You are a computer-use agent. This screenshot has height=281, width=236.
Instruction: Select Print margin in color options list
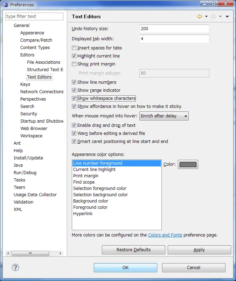(x=117, y=176)
